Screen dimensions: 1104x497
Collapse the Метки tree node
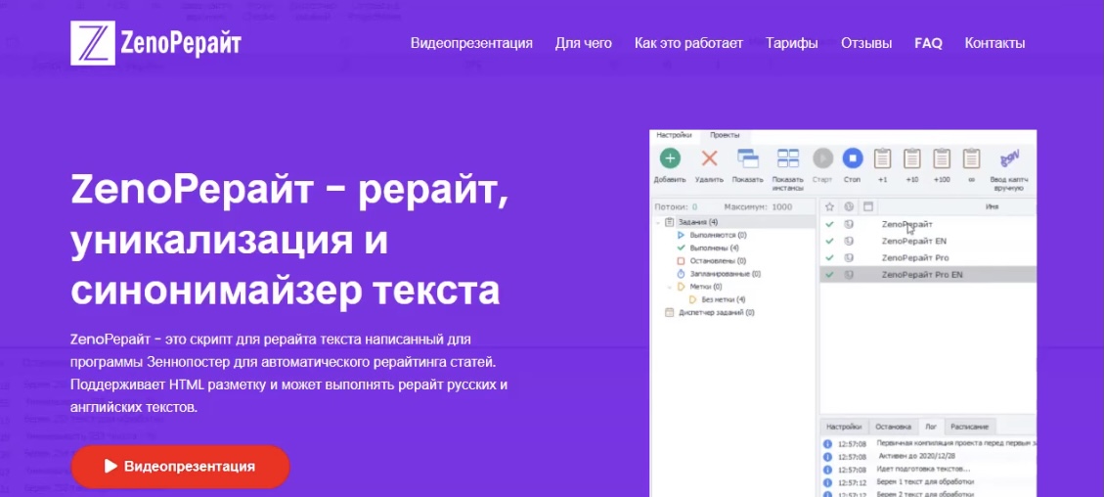670,287
